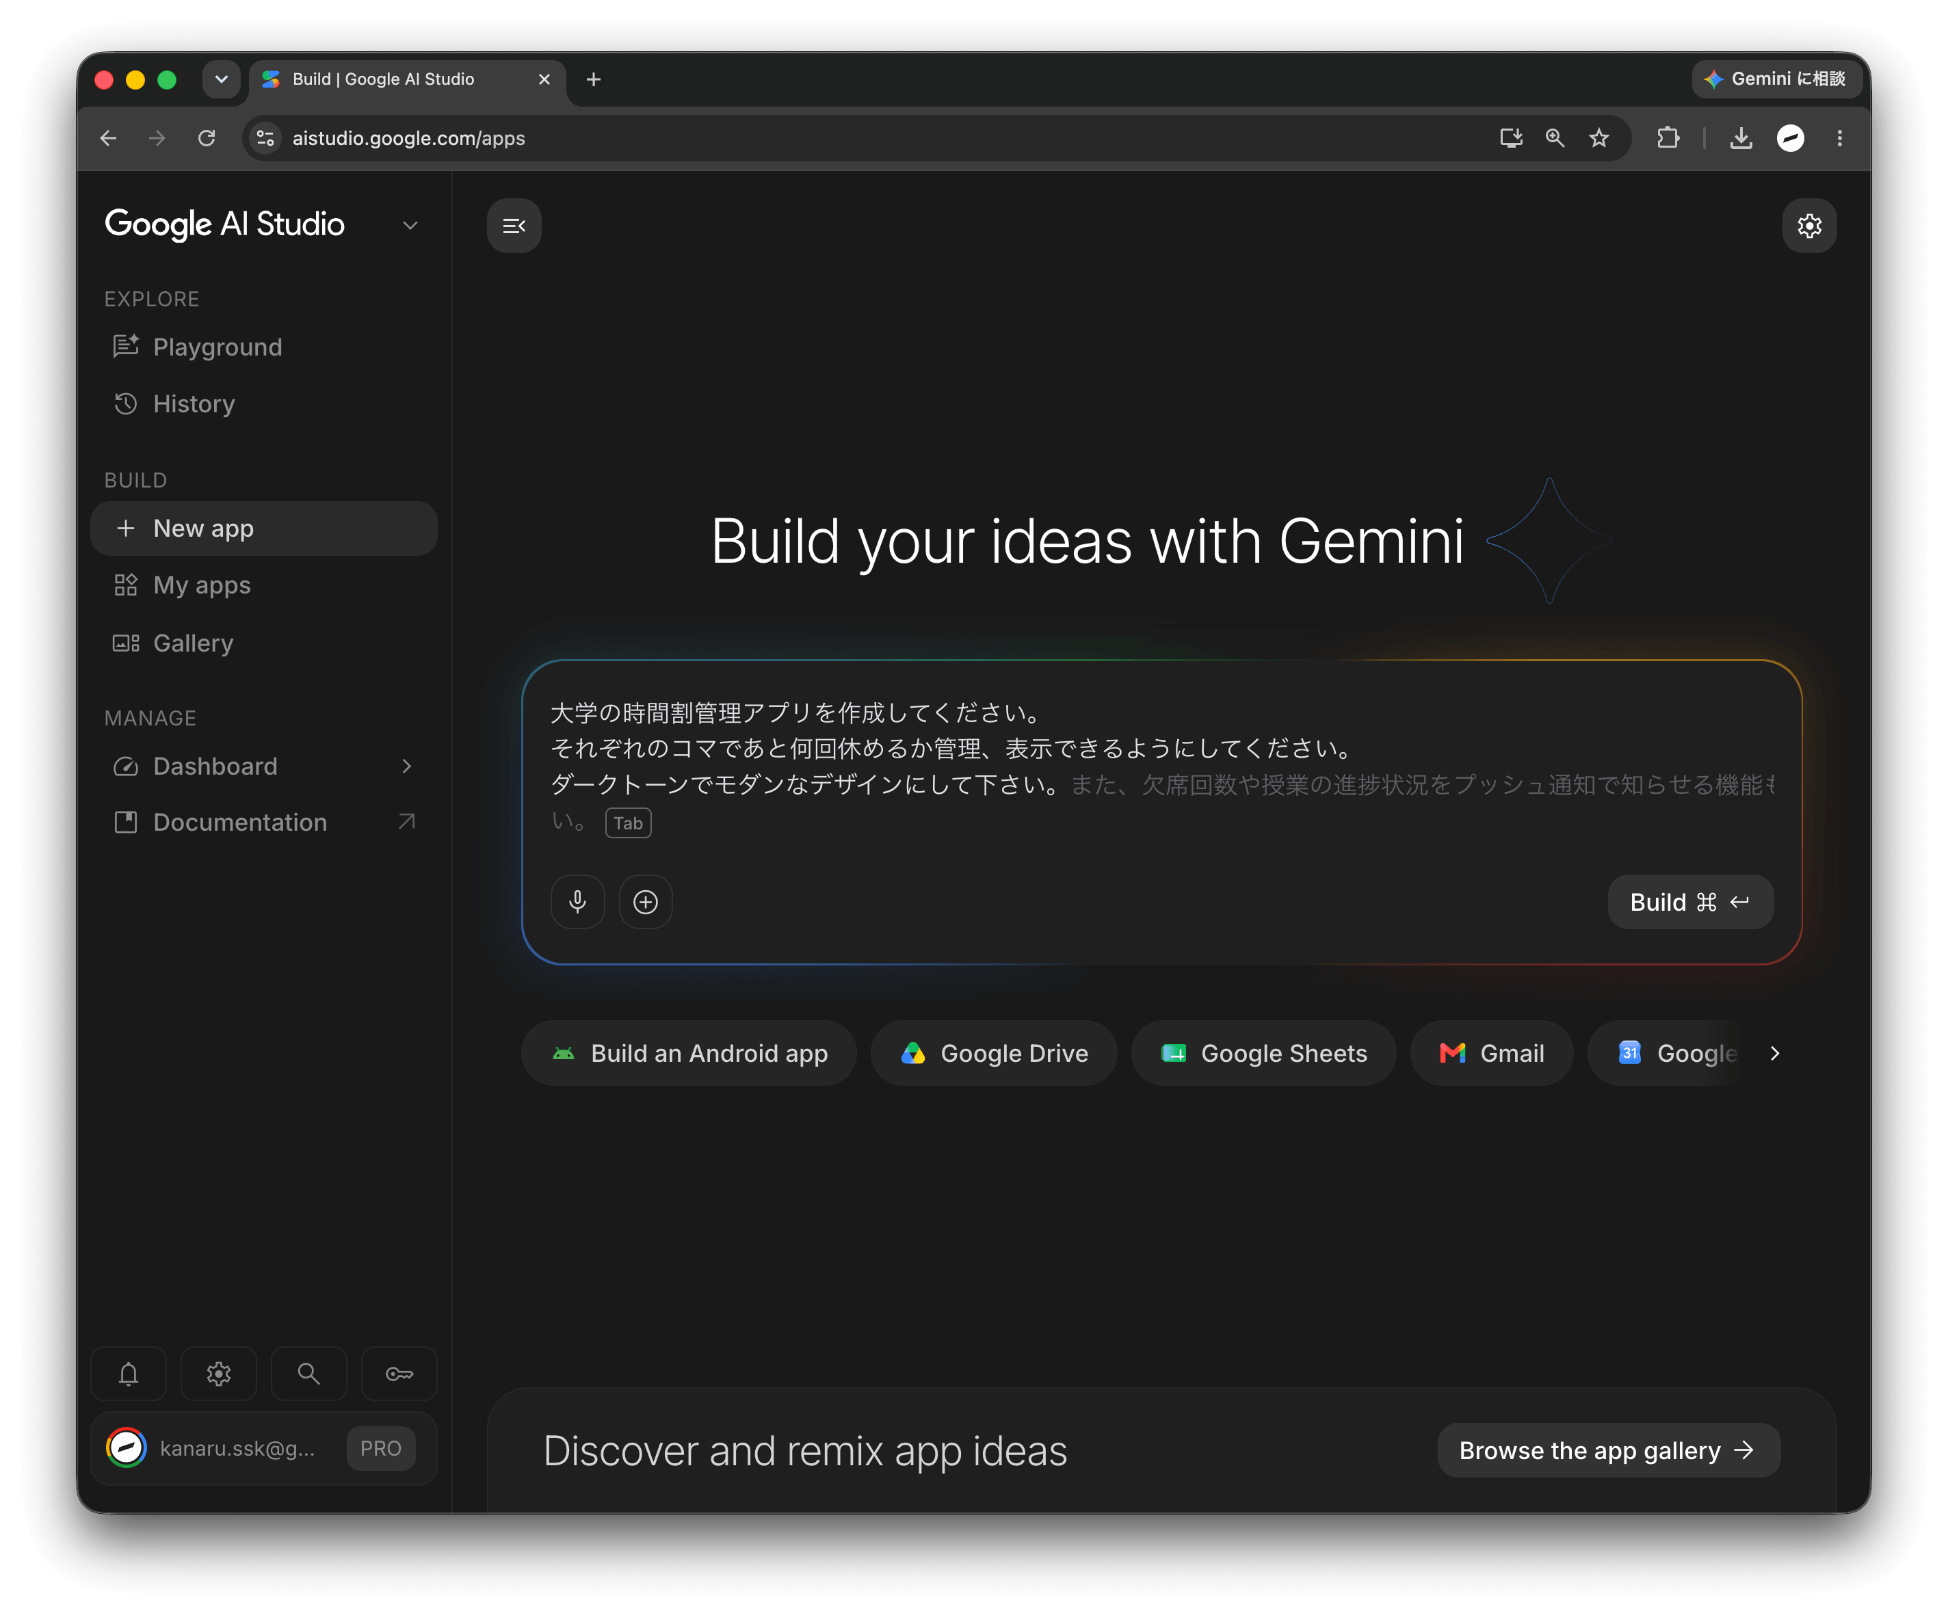Bookmark this page with the star

1599,138
